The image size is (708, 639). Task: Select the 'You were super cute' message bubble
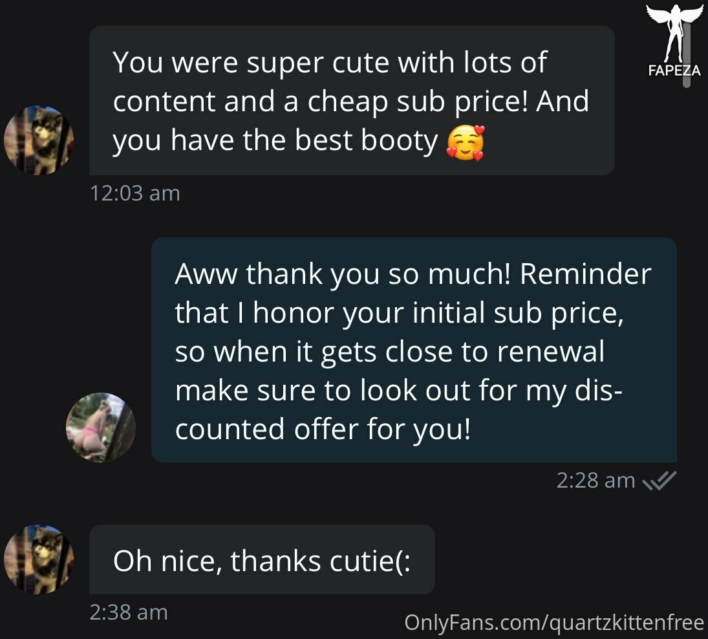click(352, 101)
